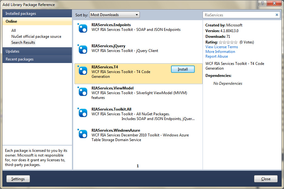
Task: Click the Report Abuse link
Action: [216, 56]
